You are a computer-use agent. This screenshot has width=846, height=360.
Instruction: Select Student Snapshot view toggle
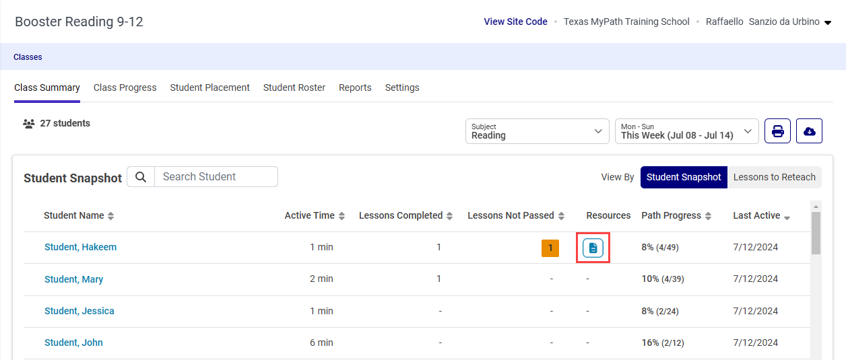point(684,177)
